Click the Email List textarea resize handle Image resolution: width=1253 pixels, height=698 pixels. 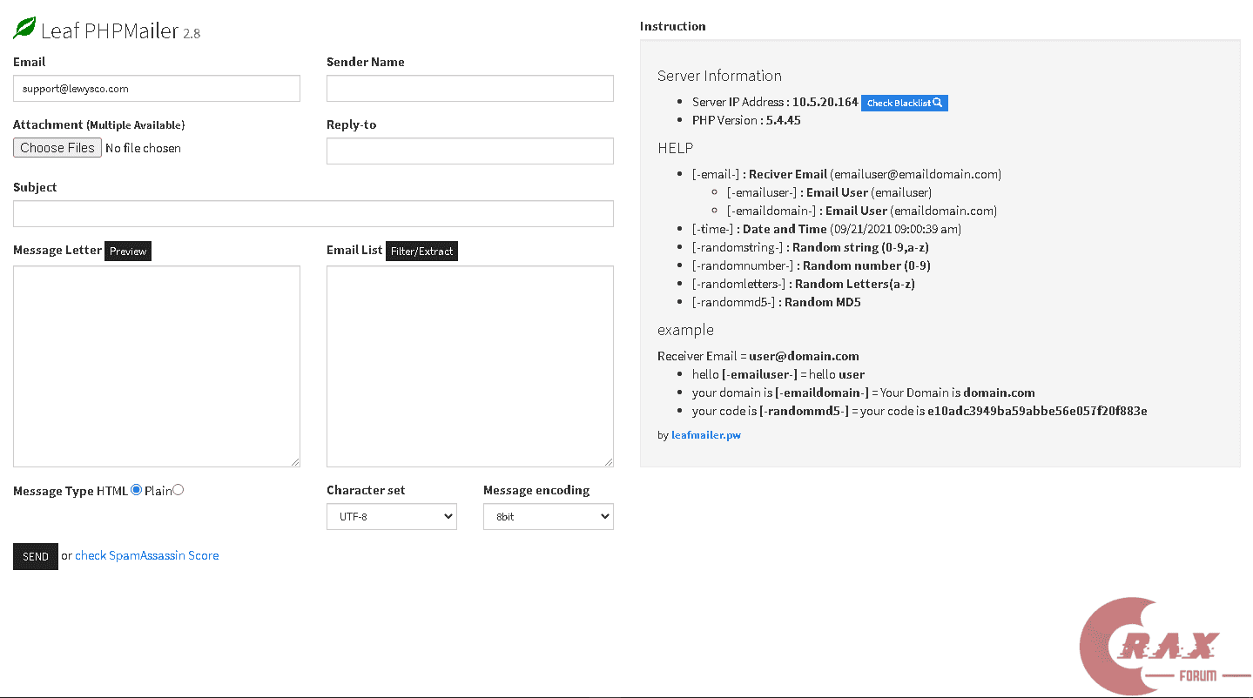609,462
